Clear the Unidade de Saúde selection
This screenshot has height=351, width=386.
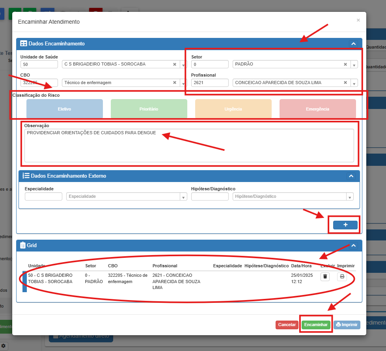click(175, 64)
